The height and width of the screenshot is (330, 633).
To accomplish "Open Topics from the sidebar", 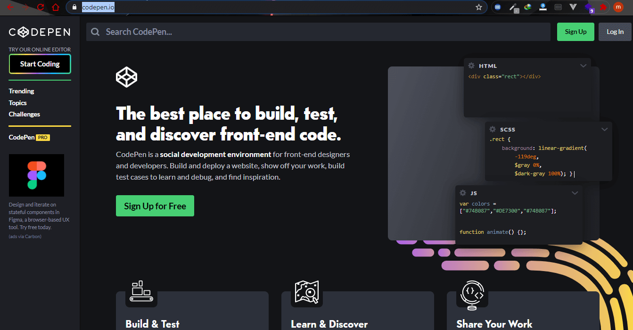I will pos(18,103).
